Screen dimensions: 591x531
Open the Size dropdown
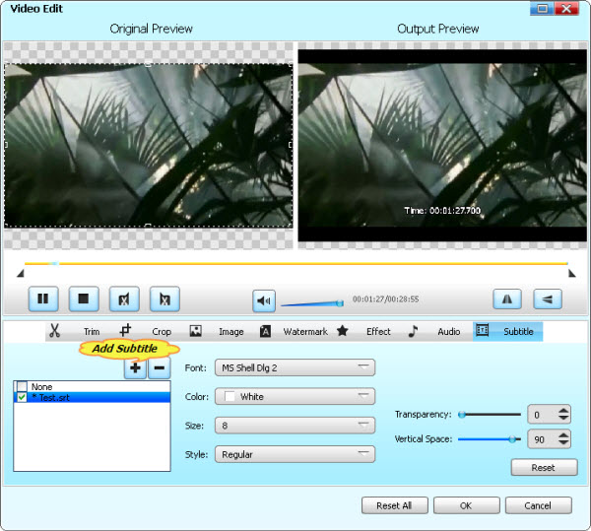(x=295, y=426)
